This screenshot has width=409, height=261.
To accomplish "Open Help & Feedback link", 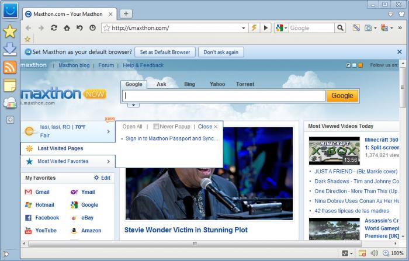I will [x=143, y=65].
